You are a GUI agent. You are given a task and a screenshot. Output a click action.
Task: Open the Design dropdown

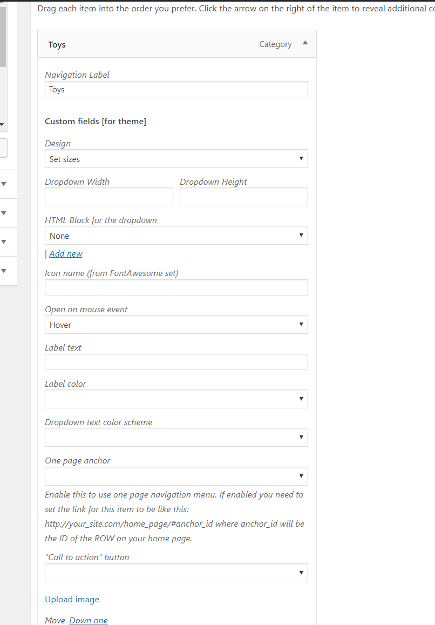[176, 159]
